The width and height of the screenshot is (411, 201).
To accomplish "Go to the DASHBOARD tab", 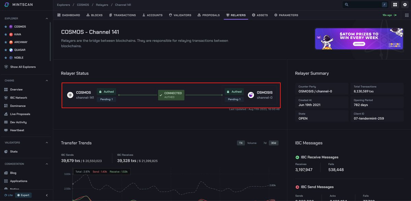I will click(69, 15).
